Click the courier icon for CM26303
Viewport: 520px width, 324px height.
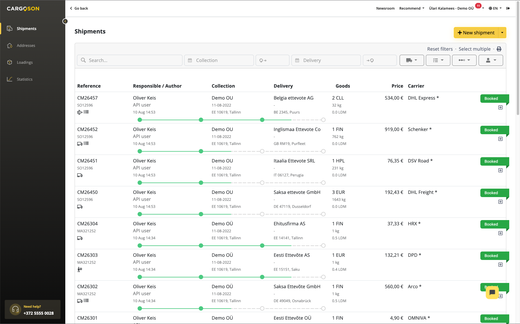click(x=80, y=270)
